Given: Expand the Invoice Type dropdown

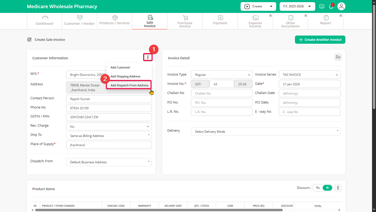Looking at the screenshot, I should click(x=222, y=75).
